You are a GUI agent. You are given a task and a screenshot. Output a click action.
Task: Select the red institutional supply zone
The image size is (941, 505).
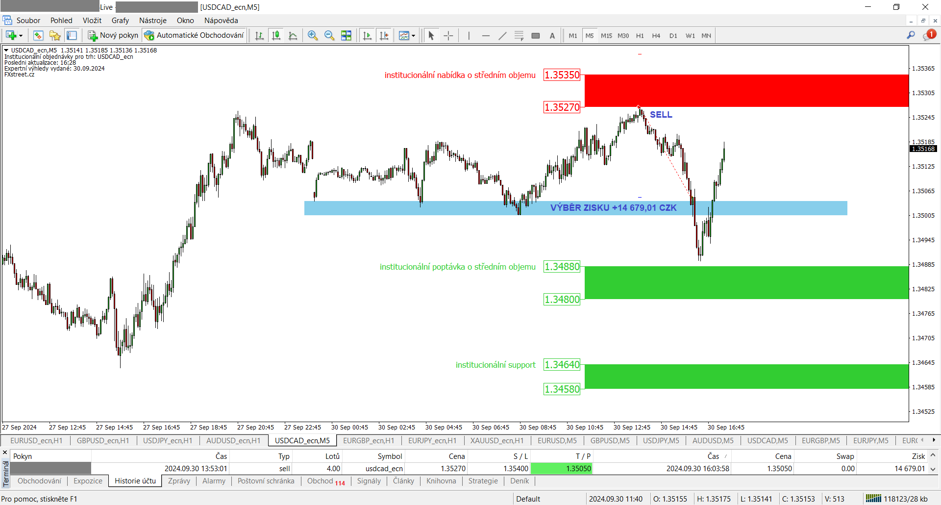[746, 91]
